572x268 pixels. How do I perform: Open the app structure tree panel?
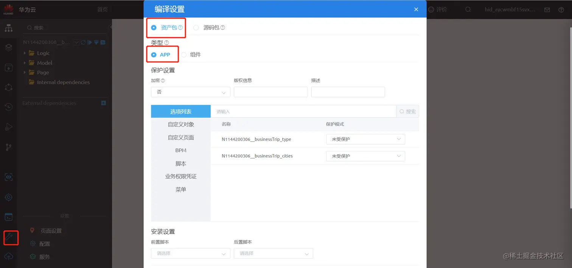pyautogui.click(x=8, y=28)
